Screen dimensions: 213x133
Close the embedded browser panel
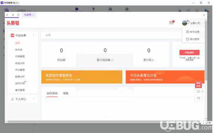click(x=204, y=15)
